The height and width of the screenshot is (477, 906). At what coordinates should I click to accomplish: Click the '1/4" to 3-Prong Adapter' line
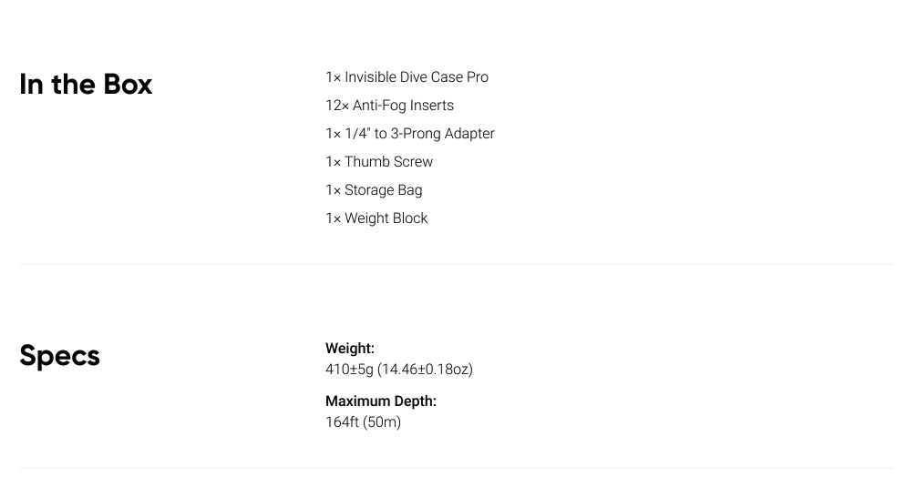point(419,134)
